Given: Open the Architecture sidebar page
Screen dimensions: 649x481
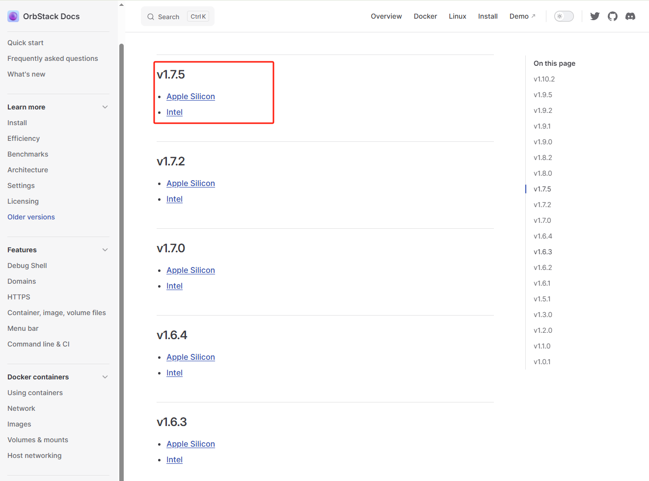Looking at the screenshot, I should coord(27,170).
